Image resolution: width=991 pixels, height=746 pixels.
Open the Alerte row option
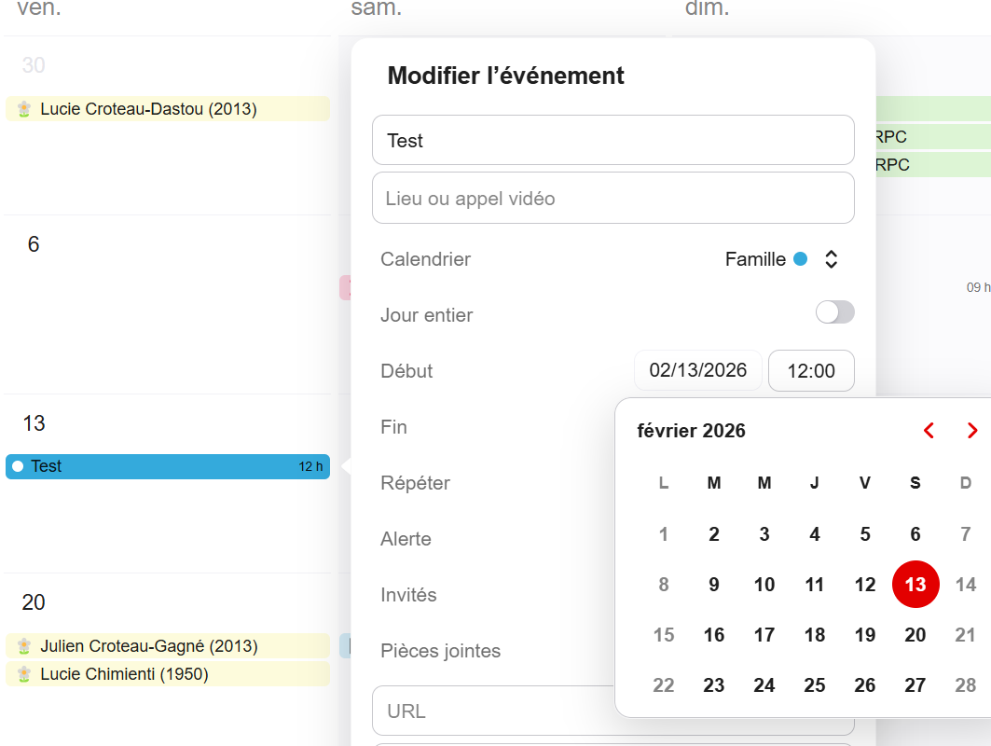(x=406, y=539)
